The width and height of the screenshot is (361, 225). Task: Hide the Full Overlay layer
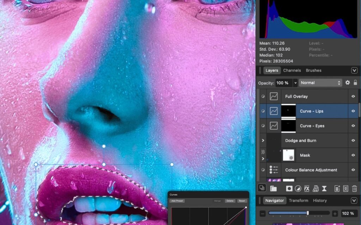353,96
